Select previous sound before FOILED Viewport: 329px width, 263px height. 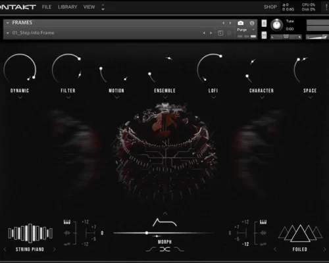[x=275, y=249]
